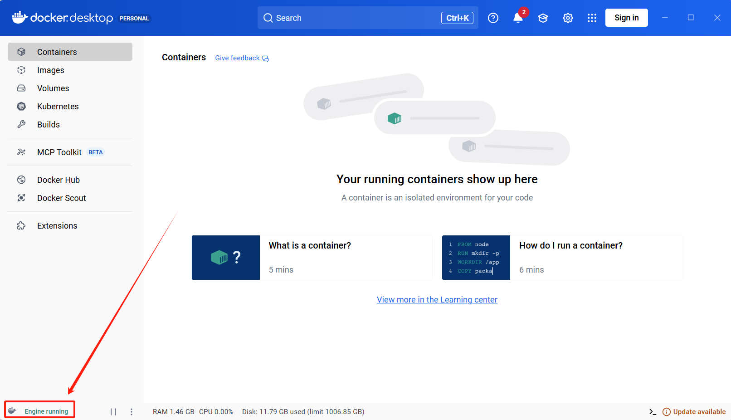Click the container question-mark thumbnail
This screenshot has height=420, width=731.
pos(226,258)
